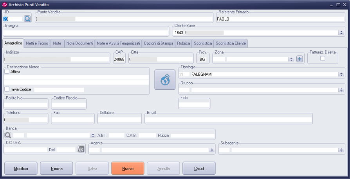Click the application logo in title bar

coord(4,4)
